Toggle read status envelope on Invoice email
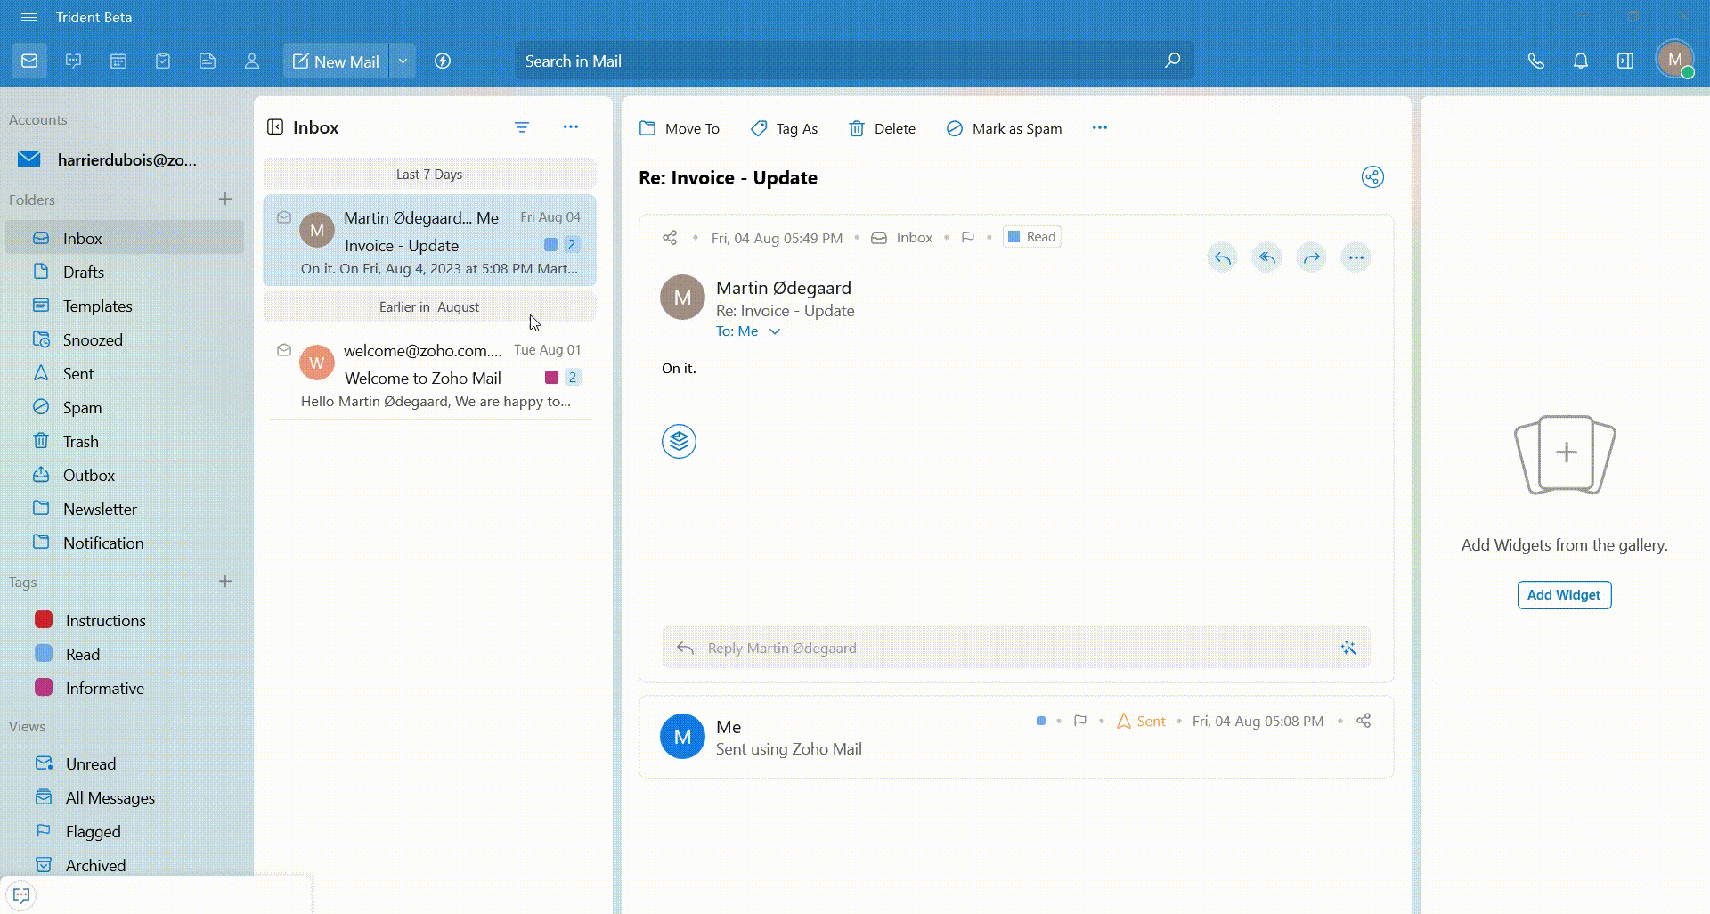This screenshot has height=914, width=1710. (x=284, y=217)
